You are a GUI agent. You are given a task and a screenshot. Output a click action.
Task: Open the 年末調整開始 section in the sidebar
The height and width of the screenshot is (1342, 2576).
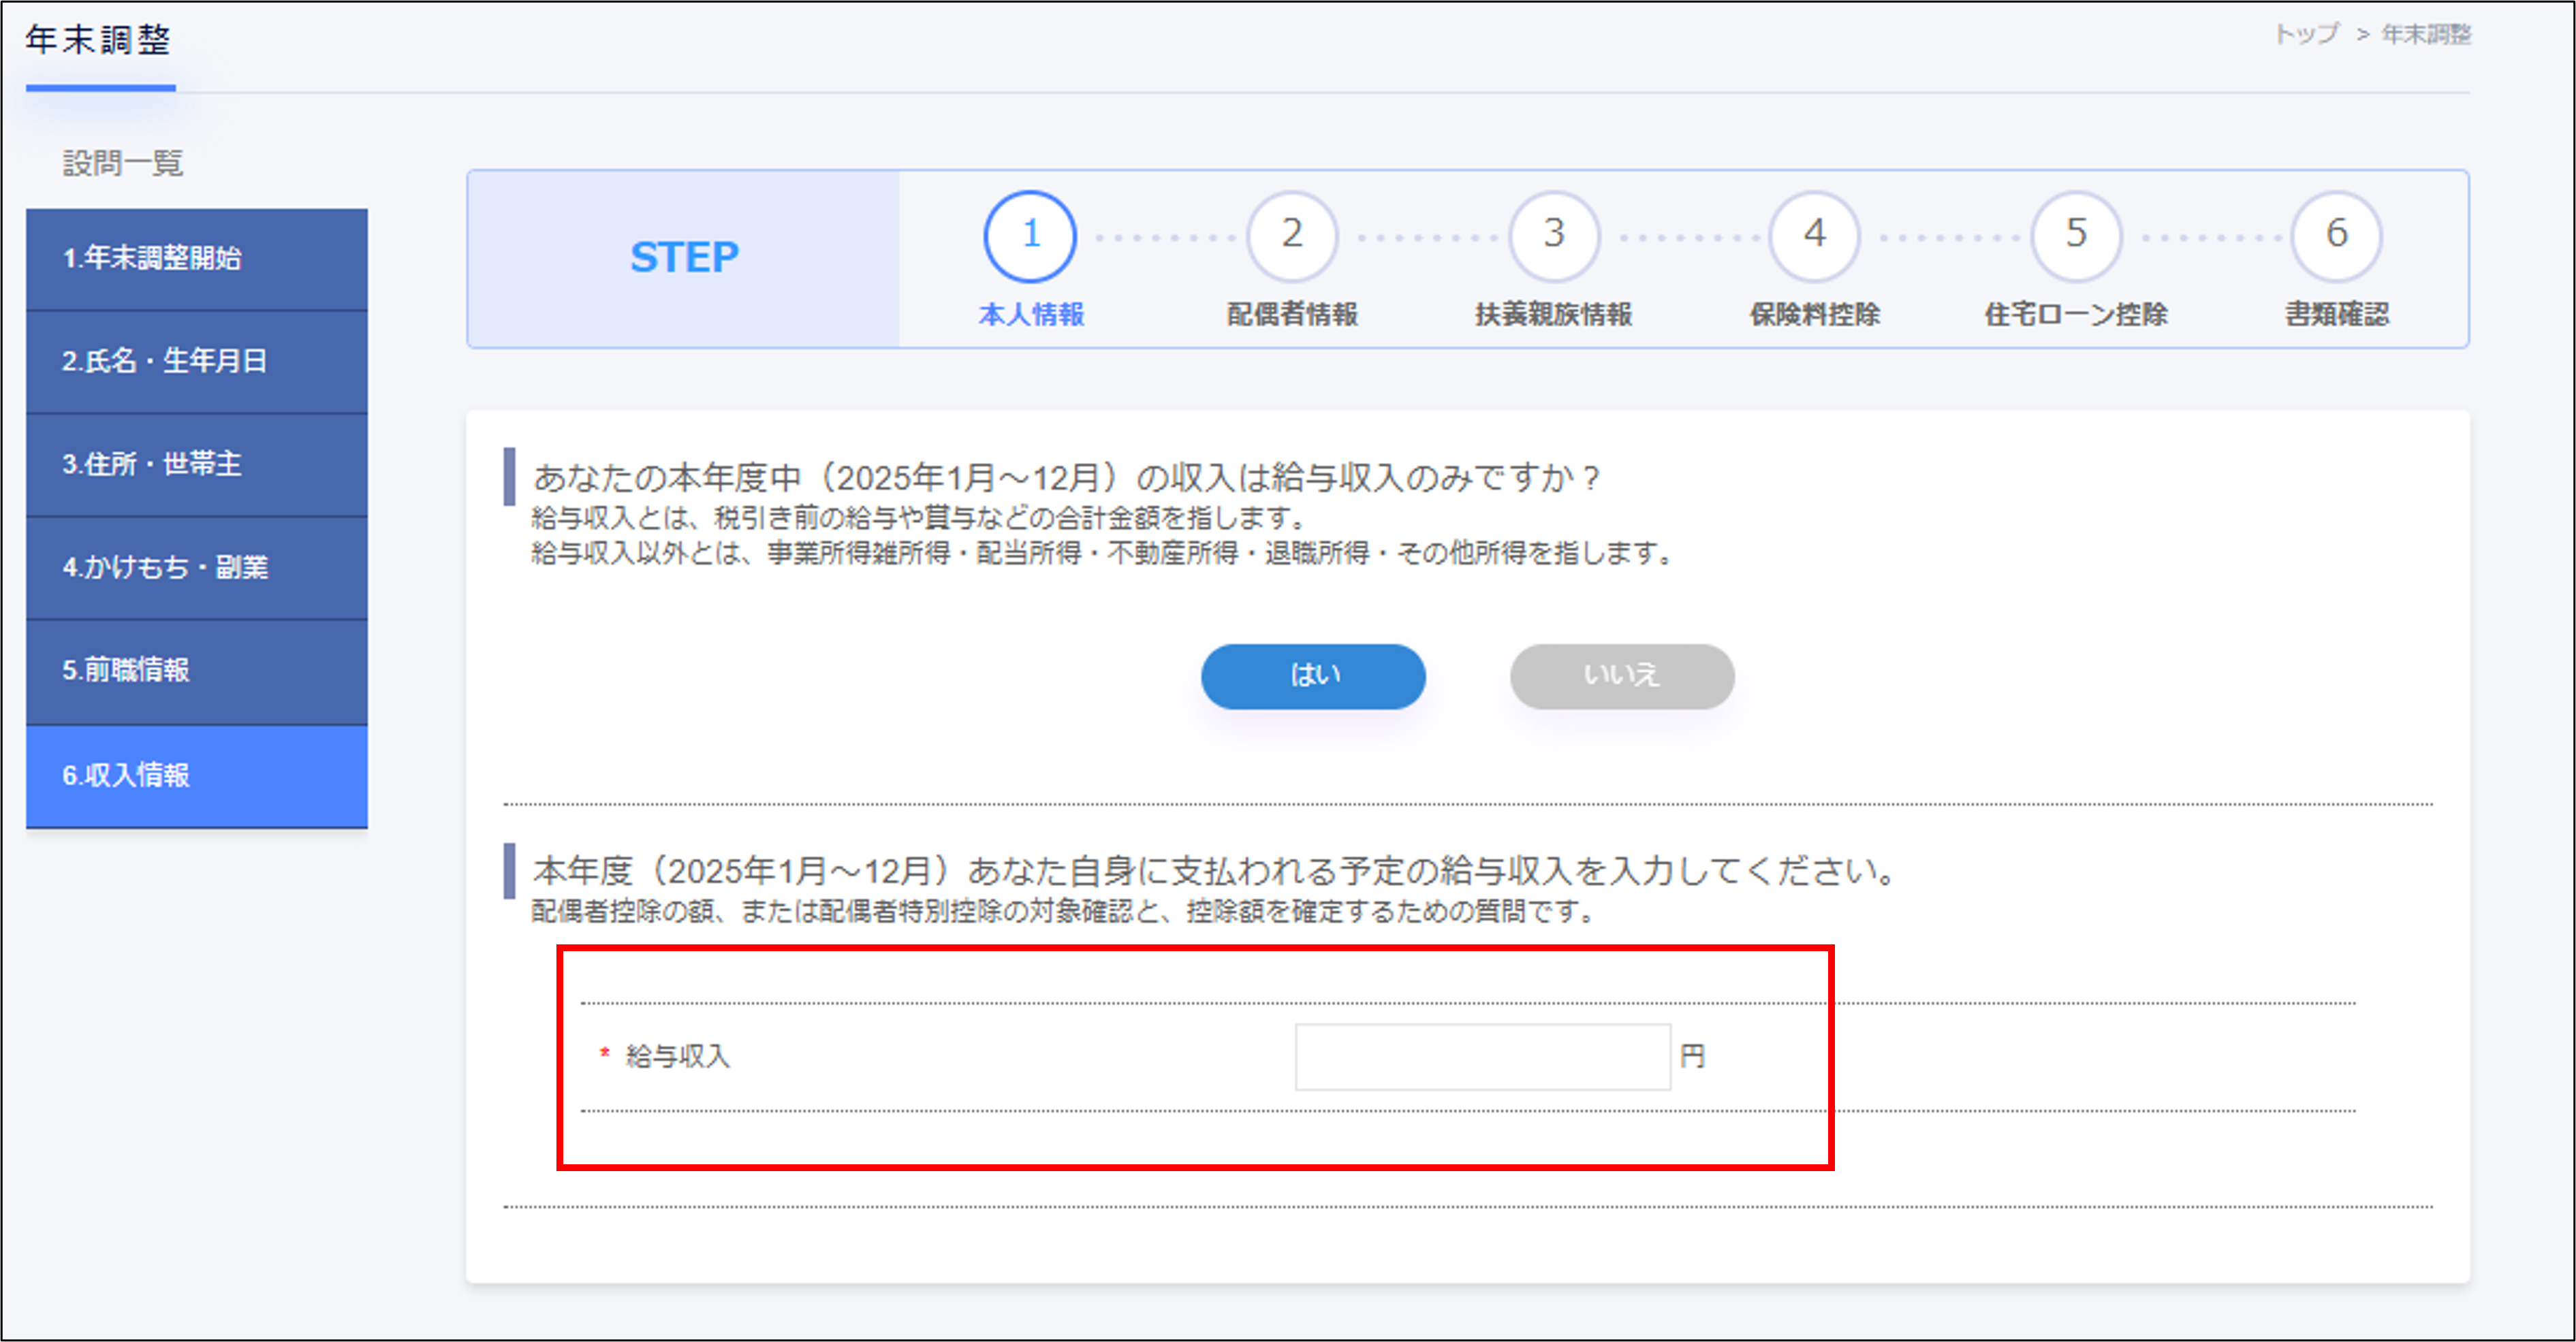tap(197, 258)
